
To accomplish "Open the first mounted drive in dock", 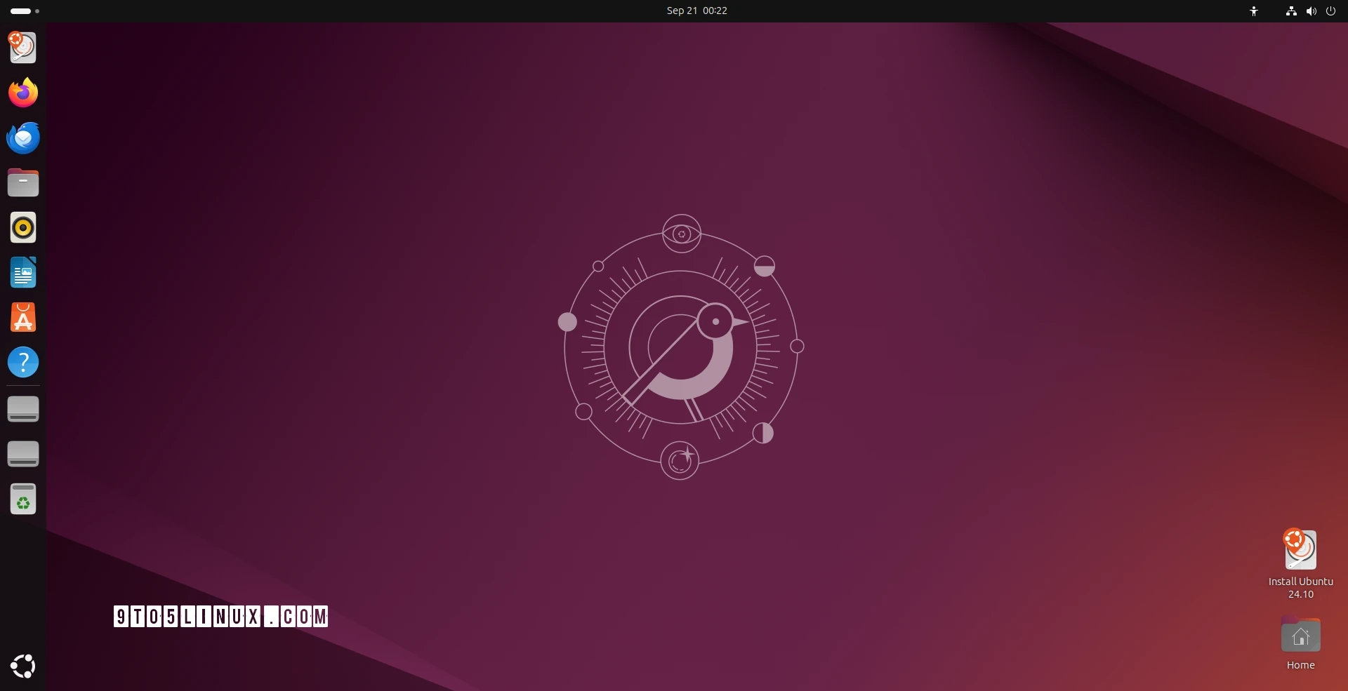I will (23, 409).
